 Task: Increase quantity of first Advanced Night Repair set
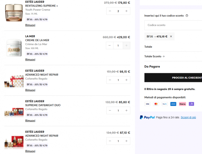pyautogui.click(x=126, y=80)
